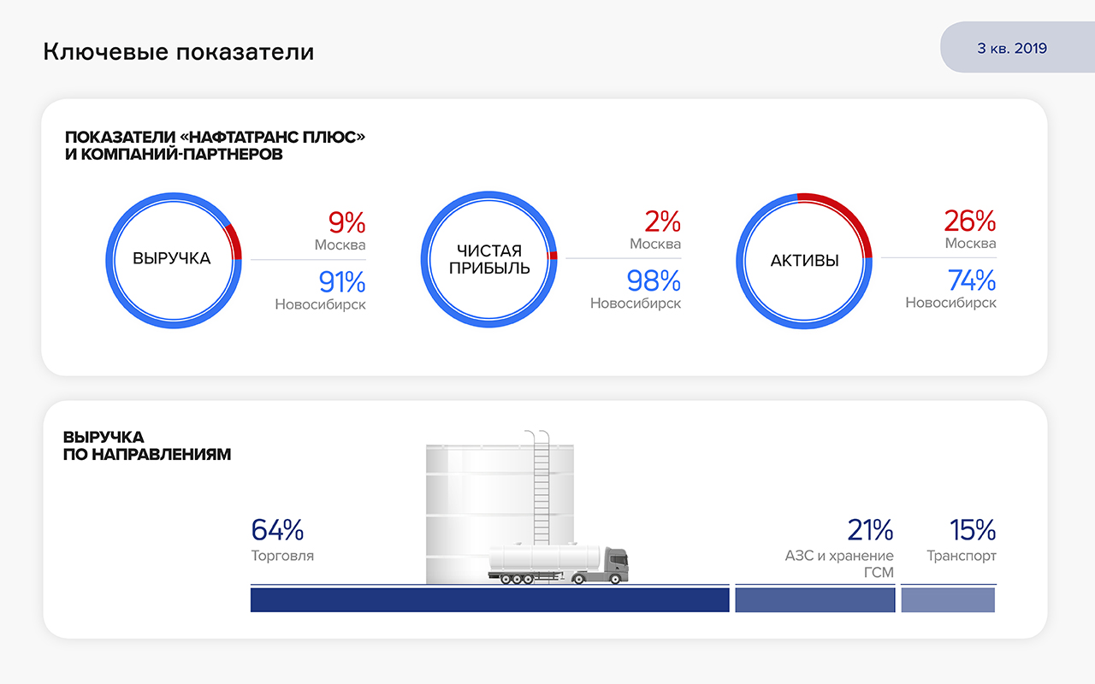1095x684 pixels.
Task: Click the Выручка по направлениям heading
Action: pos(147,445)
